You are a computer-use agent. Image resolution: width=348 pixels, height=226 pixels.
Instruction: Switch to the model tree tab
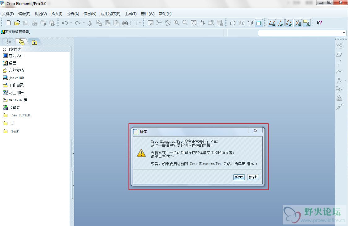[9, 42]
